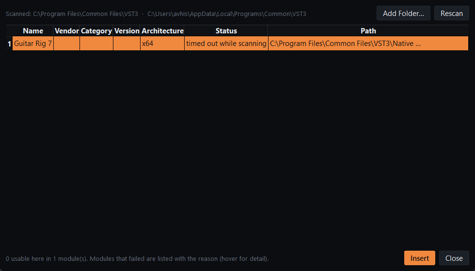Click the '0 usable here in 1 module(s)' status text
The image size is (475, 271).
click(137, 258)
